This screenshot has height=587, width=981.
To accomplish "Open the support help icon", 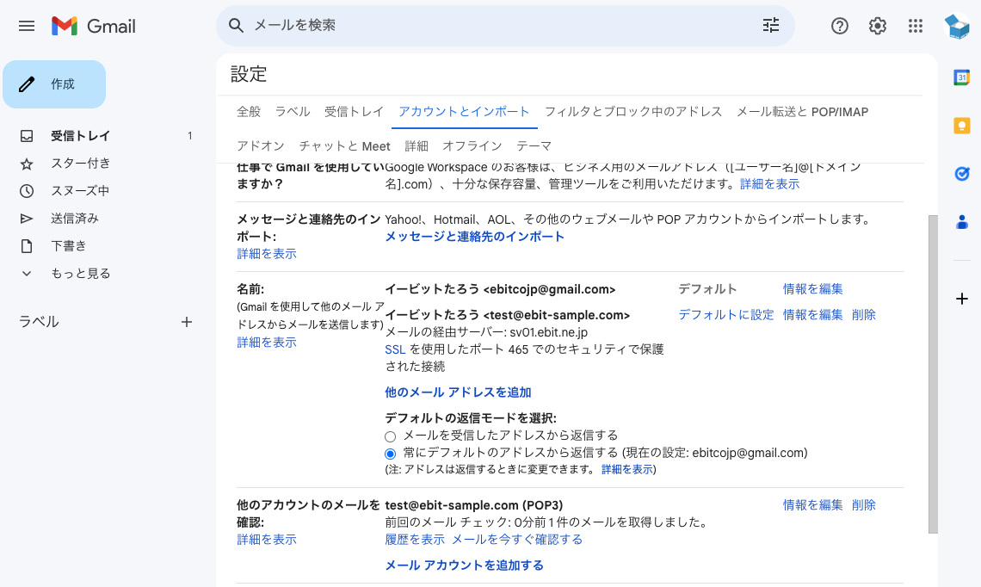I will [x=840, y=26].
